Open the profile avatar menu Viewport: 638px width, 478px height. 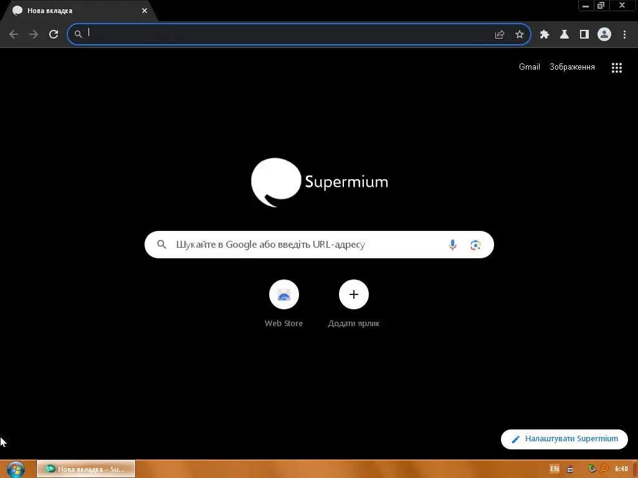click(x=604, y=34)
